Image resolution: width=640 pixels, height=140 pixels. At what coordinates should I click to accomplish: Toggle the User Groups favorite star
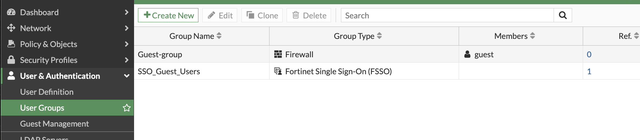point(127,108)
